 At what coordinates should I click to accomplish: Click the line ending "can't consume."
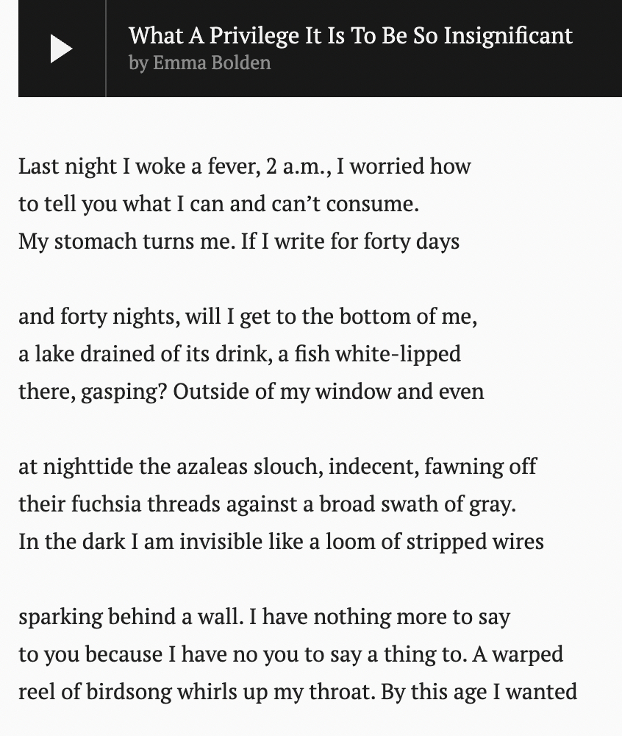pos(218,204)
